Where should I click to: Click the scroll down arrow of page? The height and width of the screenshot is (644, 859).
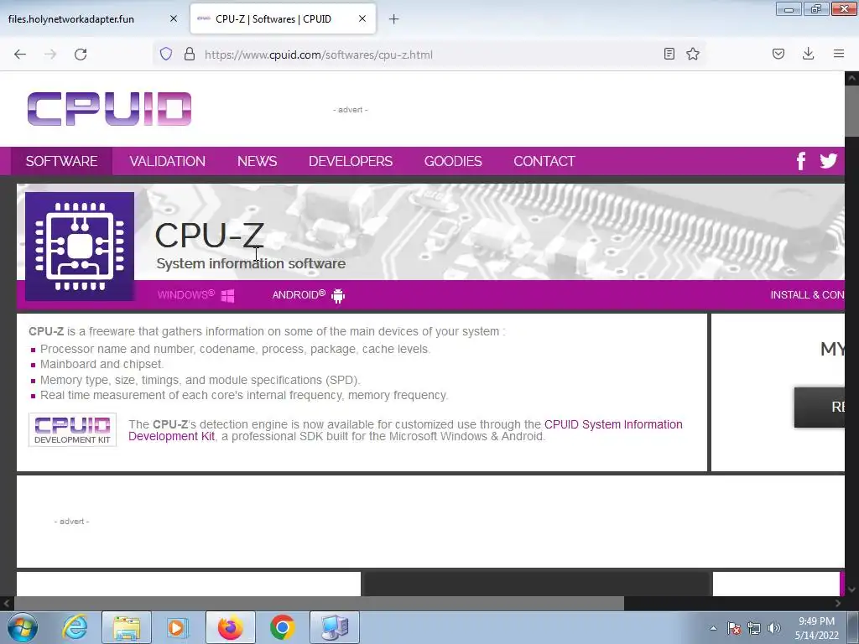tap(851, 589)
